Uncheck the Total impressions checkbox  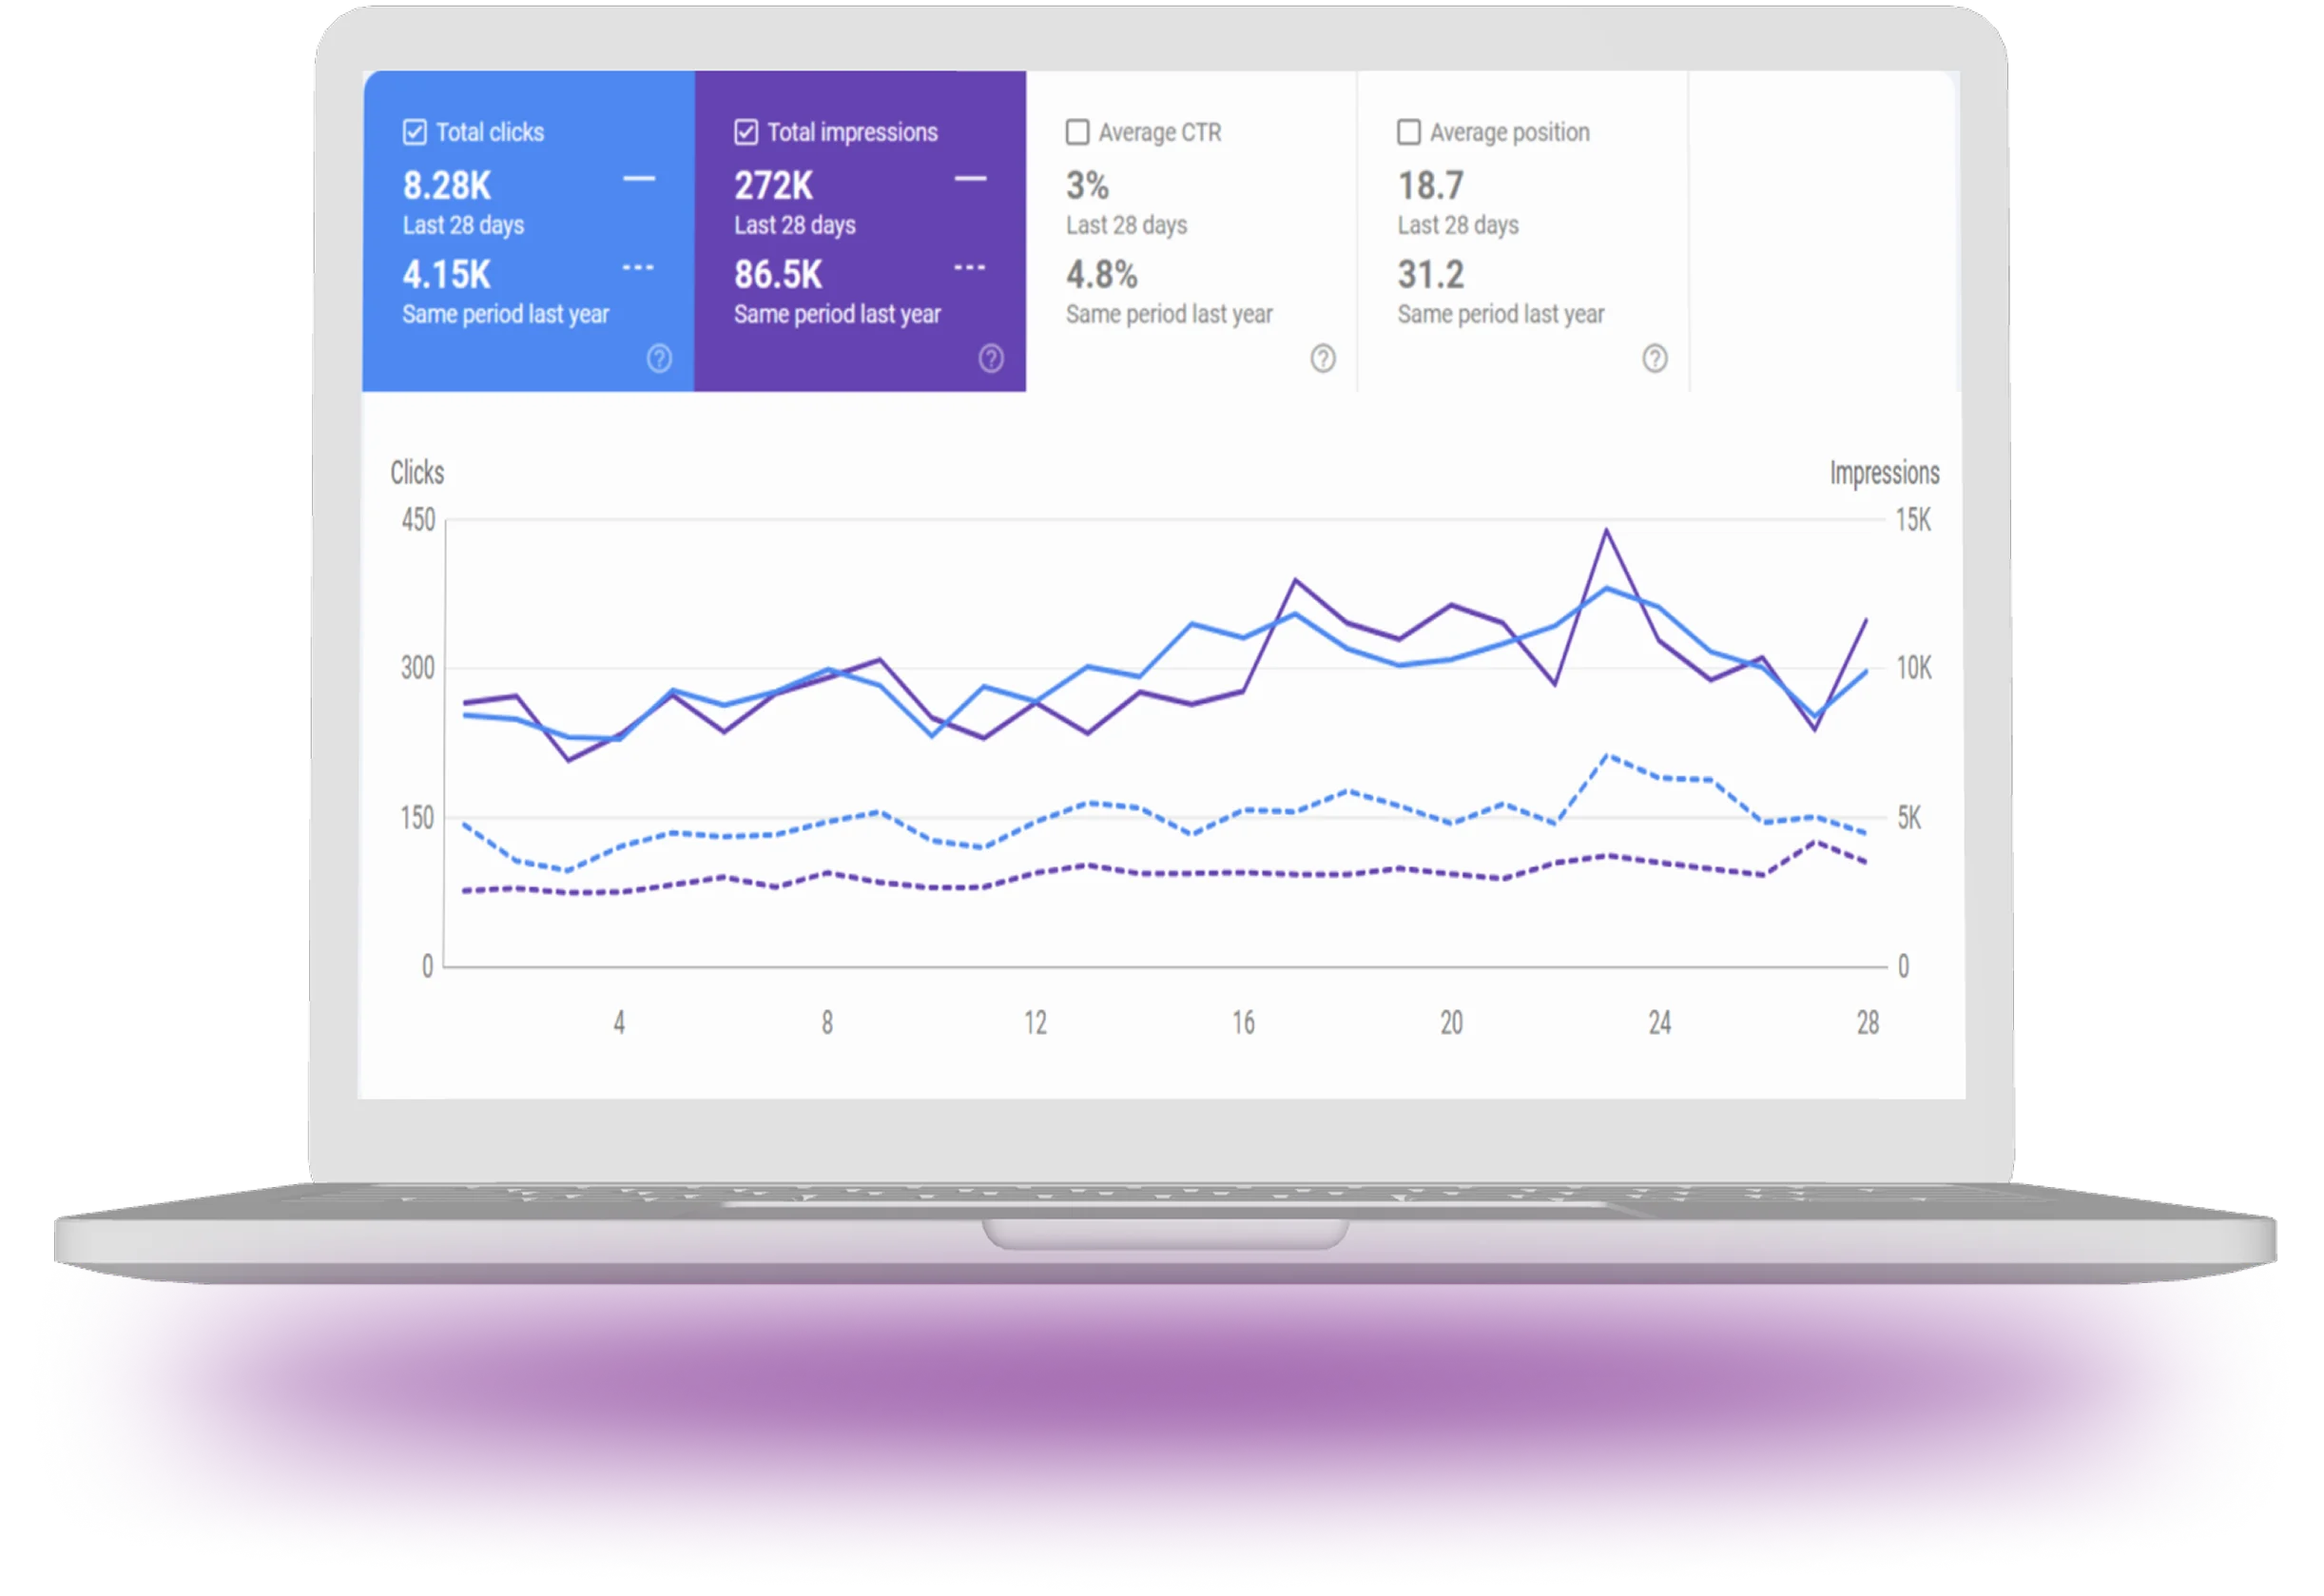tap(746, 132)
